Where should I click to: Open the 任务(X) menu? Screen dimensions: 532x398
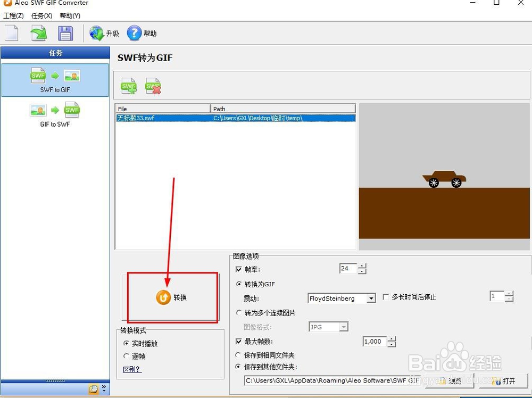pyautogui.click(x=41, y=15)
